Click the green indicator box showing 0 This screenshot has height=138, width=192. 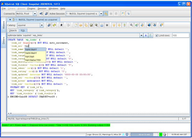(161, 135)
